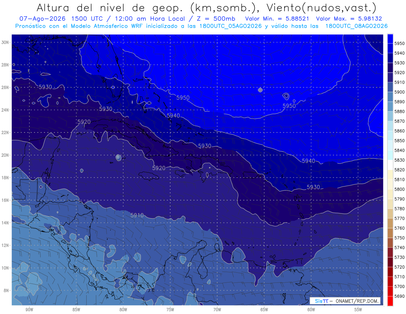Click the 80W longitude axis label
Viewport: 406px width, 314px height.
[123, 310]
